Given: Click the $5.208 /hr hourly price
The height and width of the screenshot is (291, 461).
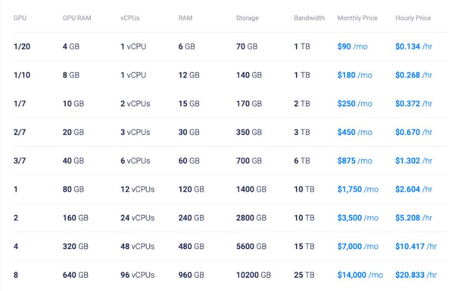Looking at the screenshot, I should 413,218.
